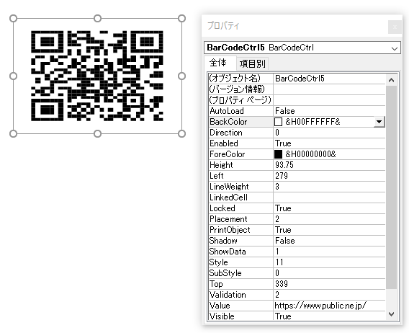
Task: Select the QR code barcode control
Action: (97, 76)
